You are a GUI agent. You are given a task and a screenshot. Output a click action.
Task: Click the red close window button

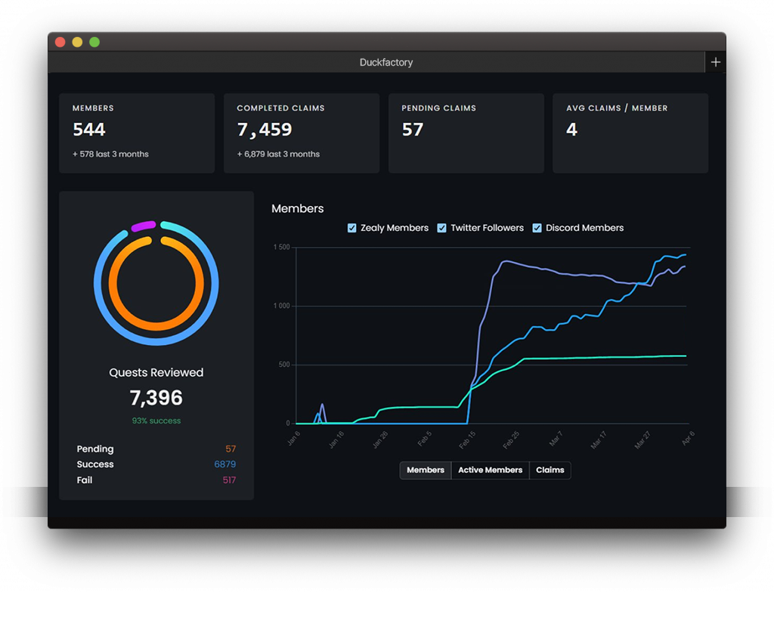point(60,42)
